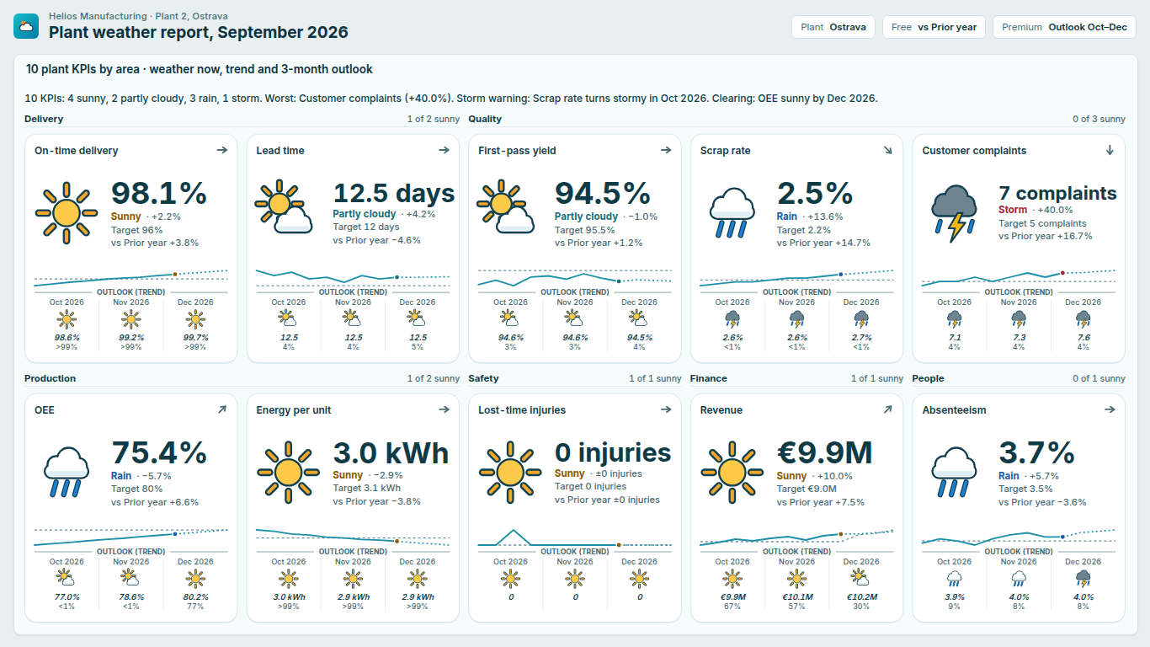Click the upward trend arrow on Revenue card

(x=887, y=410)
